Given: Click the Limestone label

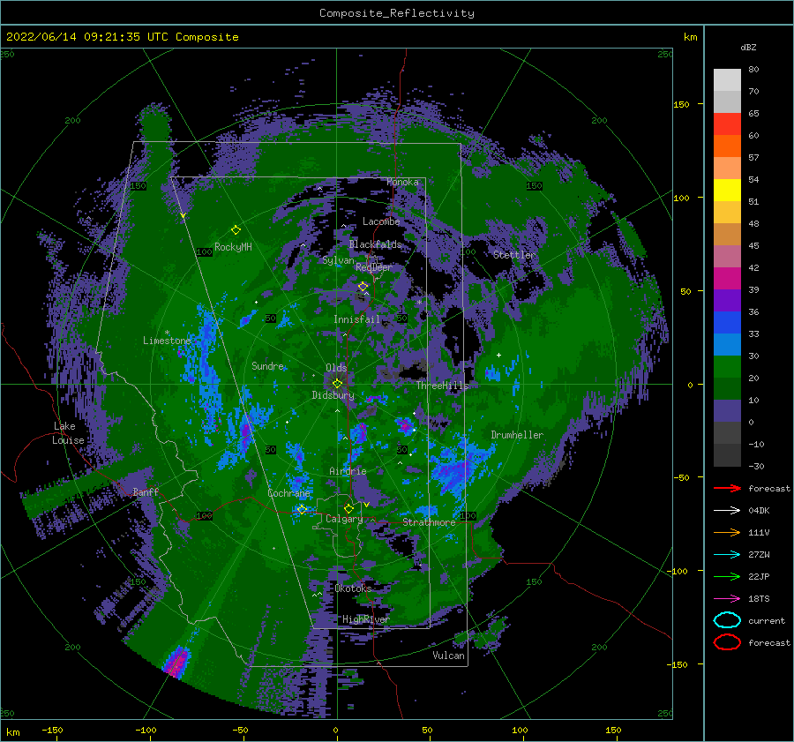Looking at the screenshot, I should click(167, 341).
